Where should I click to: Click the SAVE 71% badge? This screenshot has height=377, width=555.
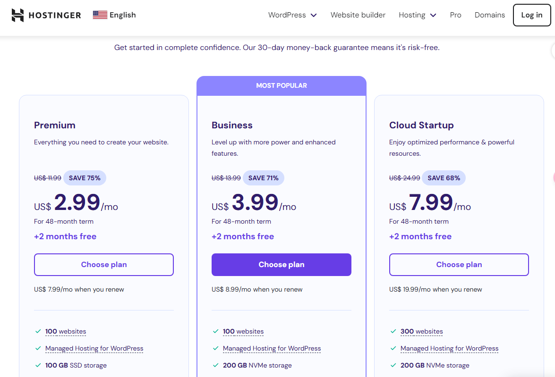click(x=264, y=178)
